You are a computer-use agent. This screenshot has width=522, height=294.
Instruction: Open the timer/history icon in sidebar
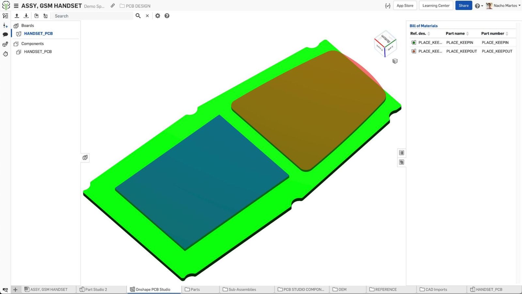coord(5,54)
